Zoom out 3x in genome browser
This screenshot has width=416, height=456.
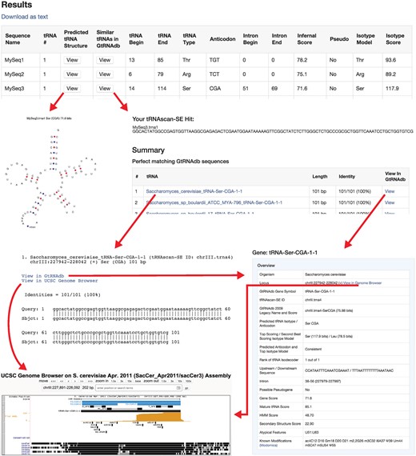pyautogui.click(x=172, y=381)
